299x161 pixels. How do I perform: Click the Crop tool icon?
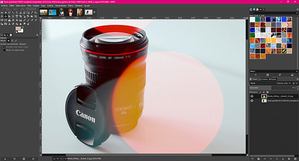[x=13, y=16]
